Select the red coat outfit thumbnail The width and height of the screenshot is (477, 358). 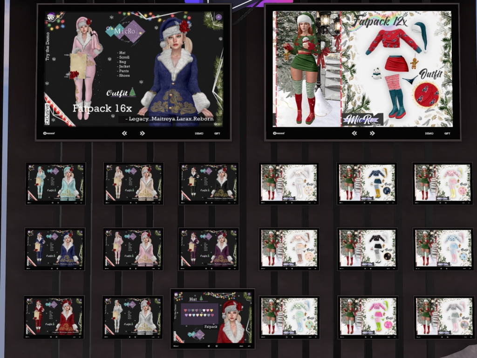pyautogui.click(x=54, y=317)
